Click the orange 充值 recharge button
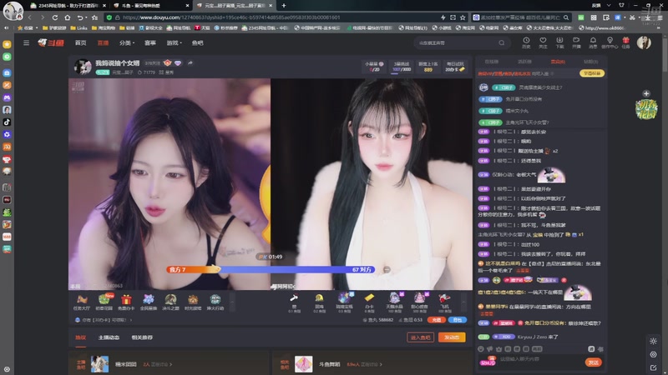The image size is (668, 375). coord(436,320)
